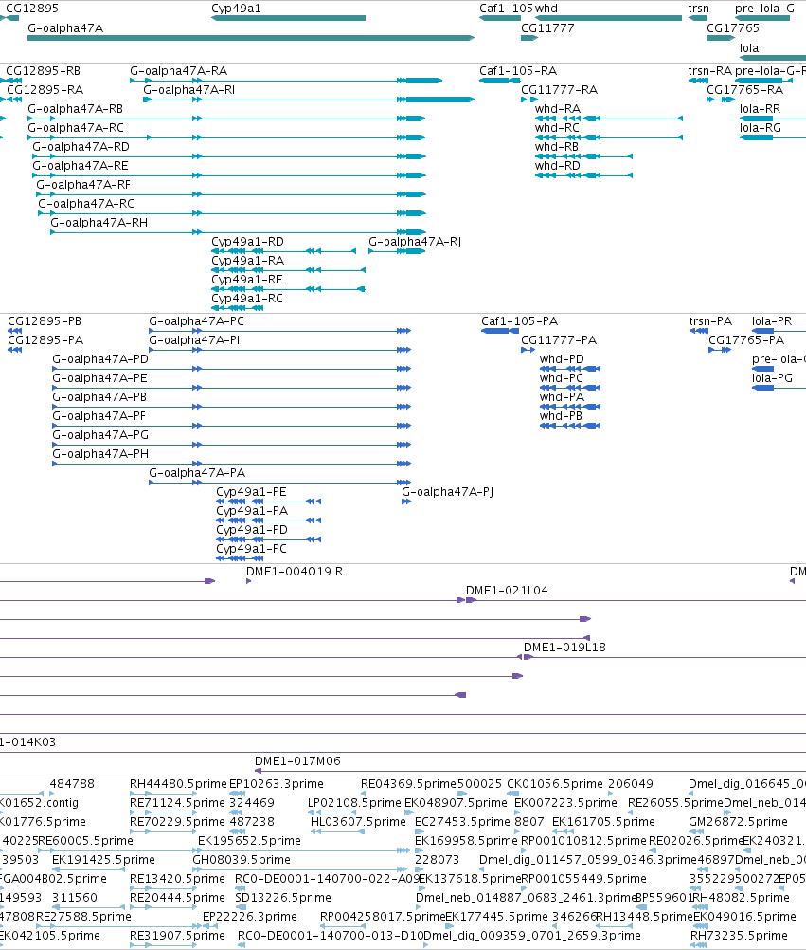
Task: Open the Caf1-105 gene label
Action: [x=506, y=9]
